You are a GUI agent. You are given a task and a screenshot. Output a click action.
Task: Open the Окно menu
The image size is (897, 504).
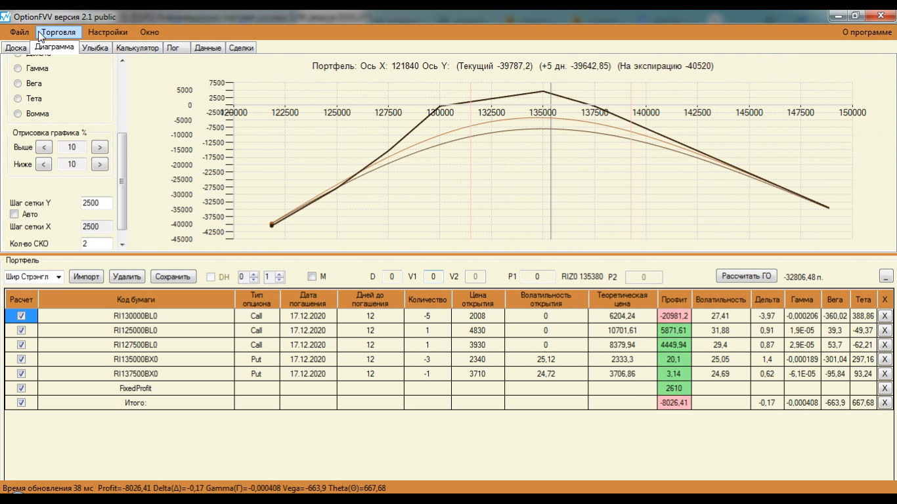pyautogui.click(x=150, y=32)
